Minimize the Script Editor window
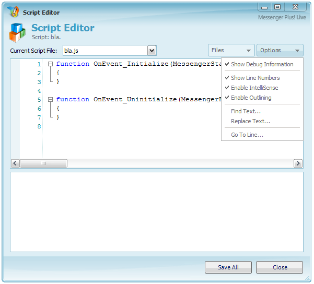This screenshot has height=284, width=314. [264, 7]
